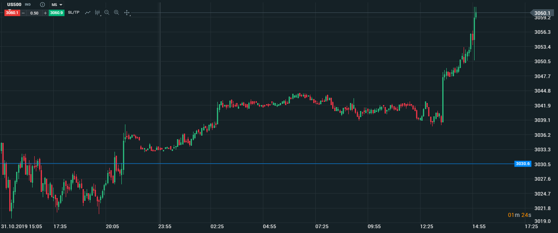The image size is (558, 233).
Task: Decrease trade volume with minus button
Action: point(23,13)
